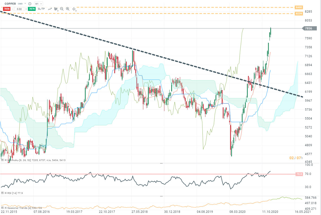
Task: Remove the Seasonal Trends indicator with its X
Action: coord(5,208)
